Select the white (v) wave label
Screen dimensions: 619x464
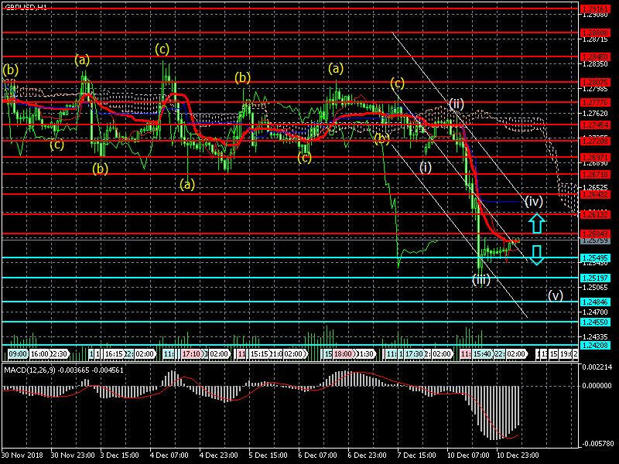click(x=555, y=295)
